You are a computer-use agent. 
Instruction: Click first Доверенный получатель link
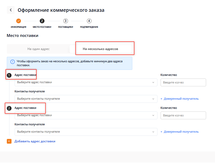click(x=181, y=99)
